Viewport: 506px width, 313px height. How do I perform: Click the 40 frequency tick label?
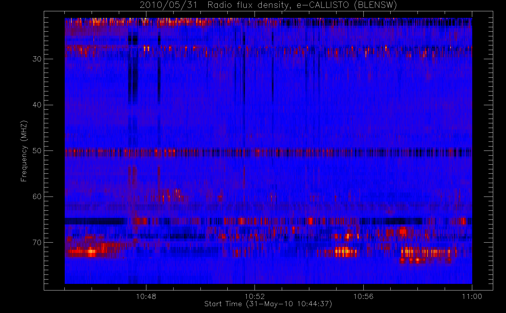point(37,105)
